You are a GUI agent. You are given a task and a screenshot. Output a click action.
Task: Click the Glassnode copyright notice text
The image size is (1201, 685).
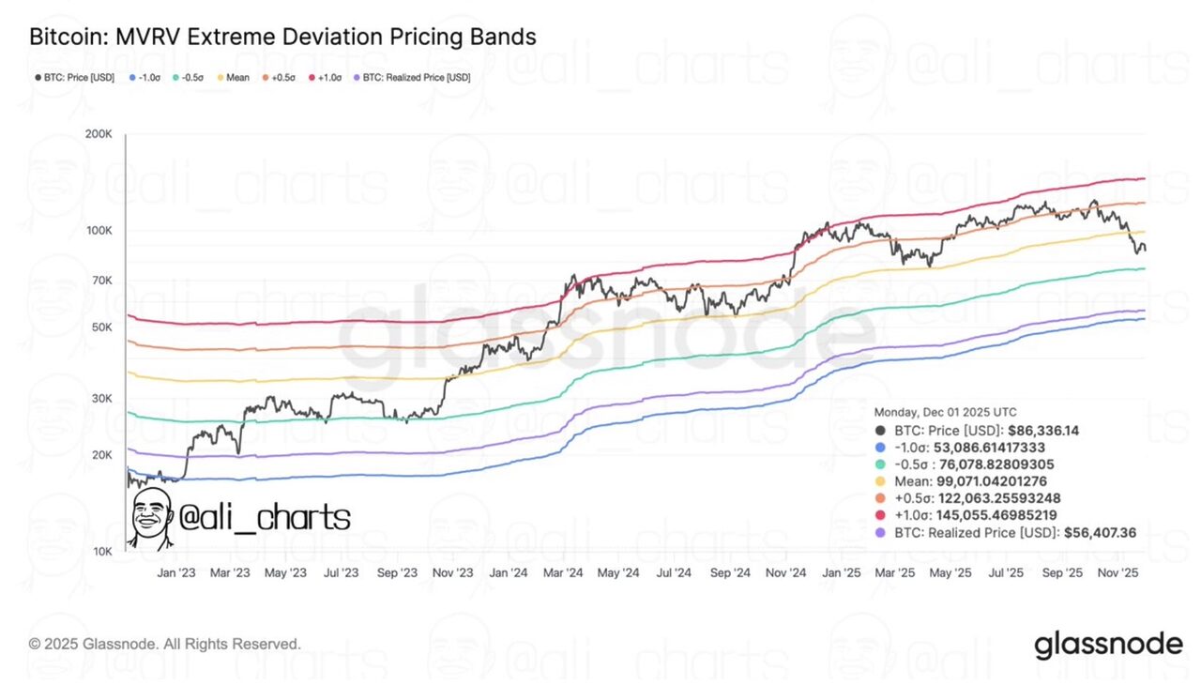pos(165,644)
